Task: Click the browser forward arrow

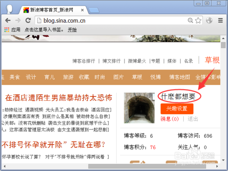Action: [x=18, y=20]
